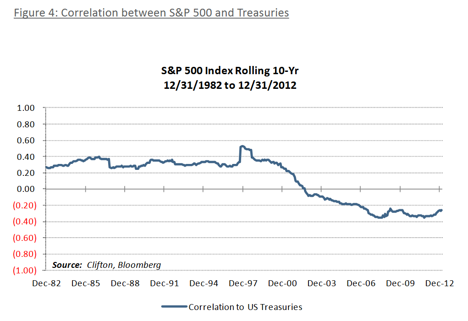Click the legend line swatch for Treasuries correlation

click(x=174, y=307)
